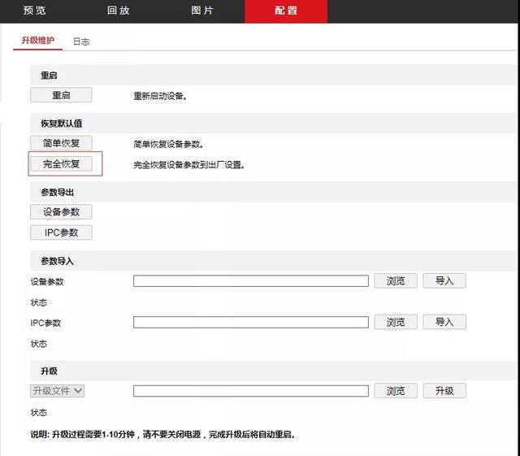This screenshot has width=520, height=456.
Task: Click 导入 for 设备参数
Action: 444,280
